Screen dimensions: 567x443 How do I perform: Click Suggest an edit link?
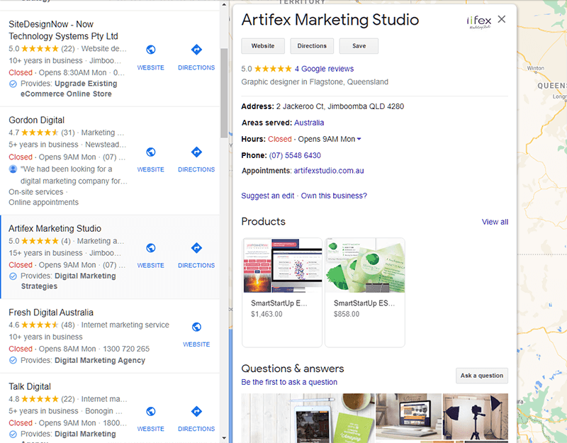tap(268, 196)
